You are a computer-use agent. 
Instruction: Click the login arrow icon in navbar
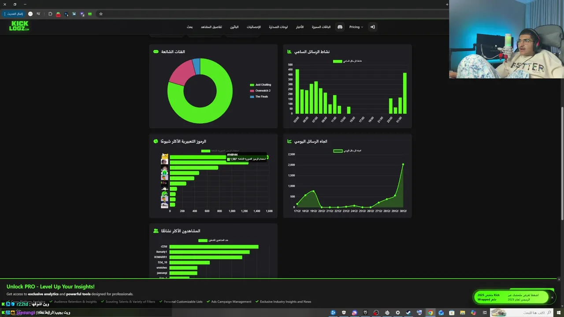pos(372,27)
